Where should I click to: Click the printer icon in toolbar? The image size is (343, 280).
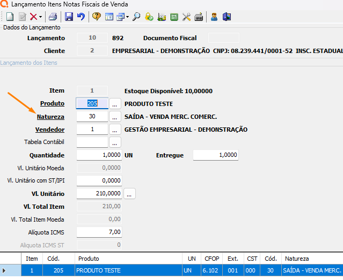point(53,17)
